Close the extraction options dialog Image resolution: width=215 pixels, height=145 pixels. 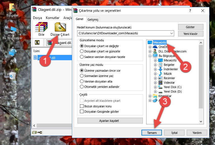tap(203, 11)
